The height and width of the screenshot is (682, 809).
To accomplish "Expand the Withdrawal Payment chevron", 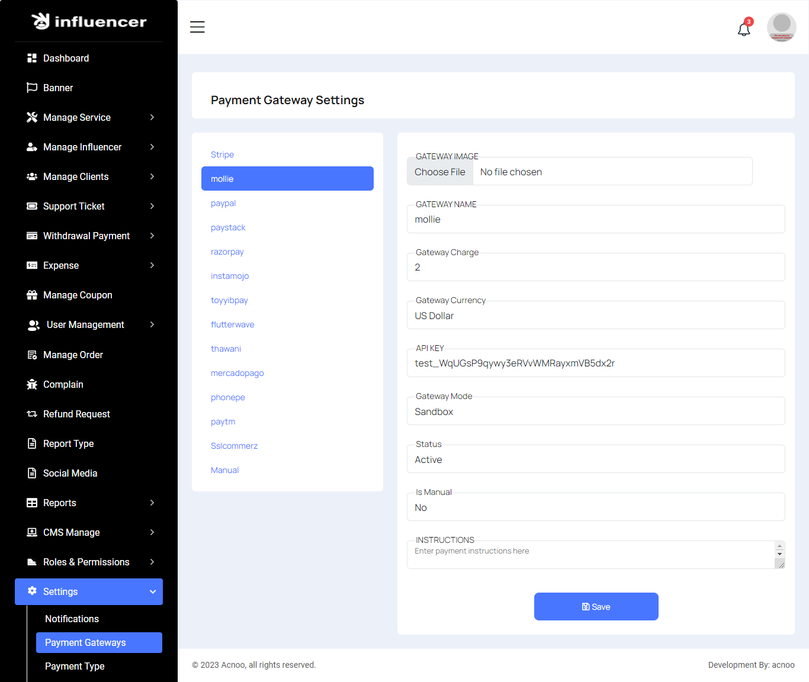I will point(152,236).
